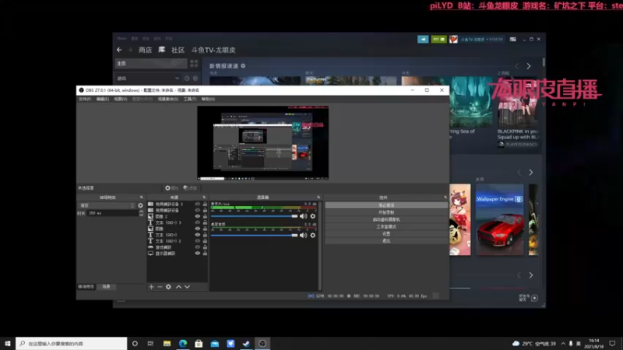Open the filters button beside source properties

pos(190,187)
